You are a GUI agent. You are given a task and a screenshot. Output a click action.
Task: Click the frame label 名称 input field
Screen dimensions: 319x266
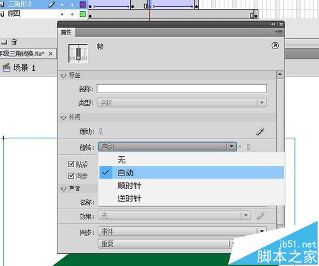(x=182, y=89)
